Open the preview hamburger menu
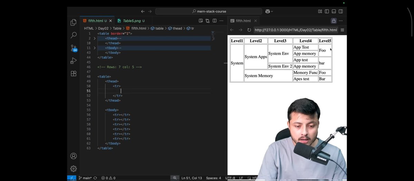The image size is (414, 181). tap(343, 30)
